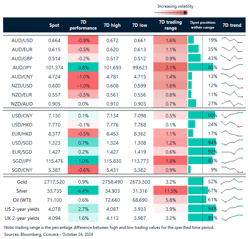Select the "7D high" column header
Screen dimensions: 248x239
(x=112, y=25)
